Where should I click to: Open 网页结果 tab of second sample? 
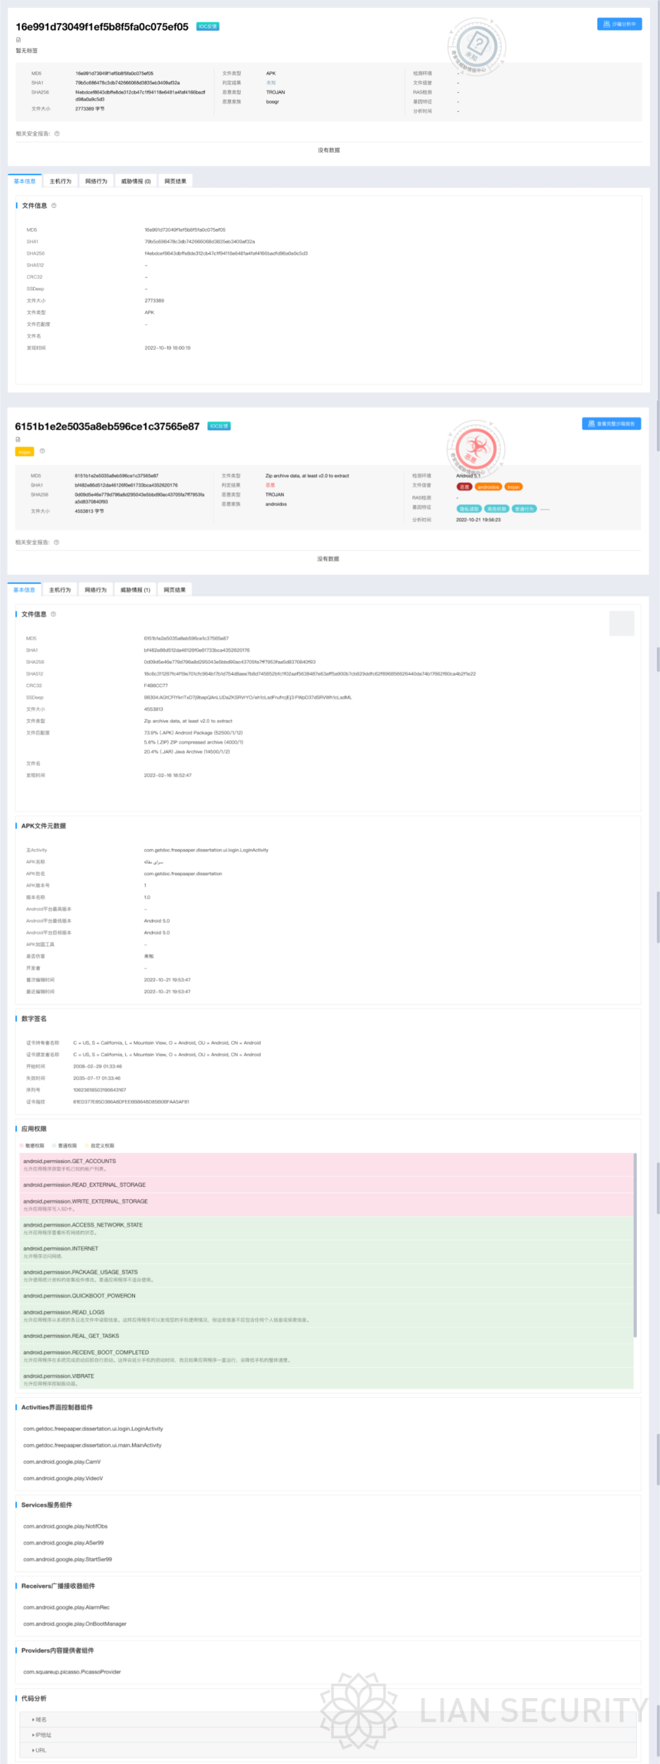point(175,590)
